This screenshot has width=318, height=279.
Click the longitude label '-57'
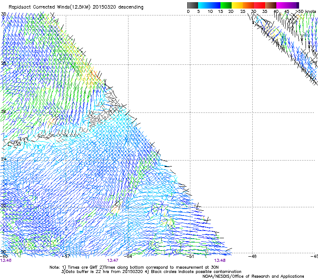click(x=66, y=256)
